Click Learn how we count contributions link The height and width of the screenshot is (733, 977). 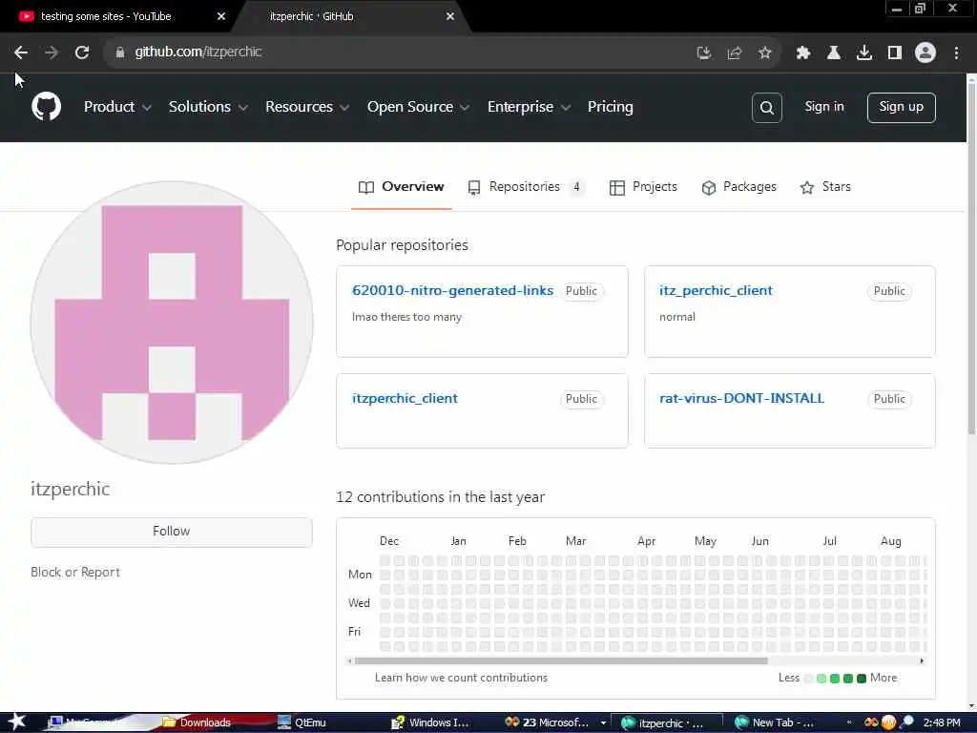click(x=461, y=678)
